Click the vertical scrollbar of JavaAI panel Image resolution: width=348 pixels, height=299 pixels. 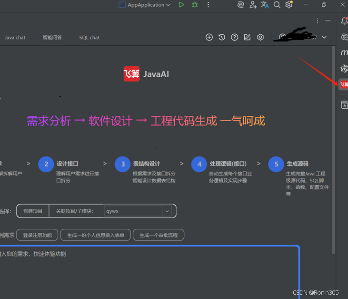[x=333, y=150]
